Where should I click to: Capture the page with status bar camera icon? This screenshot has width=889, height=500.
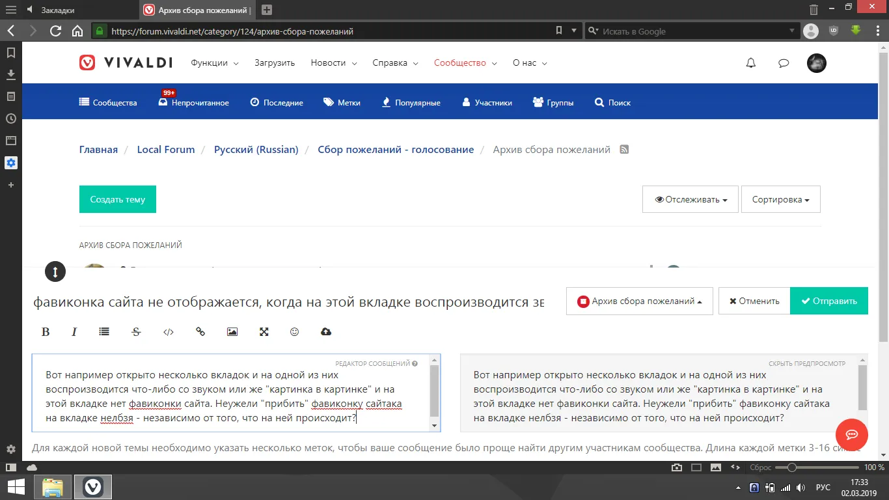pos(677,467)
